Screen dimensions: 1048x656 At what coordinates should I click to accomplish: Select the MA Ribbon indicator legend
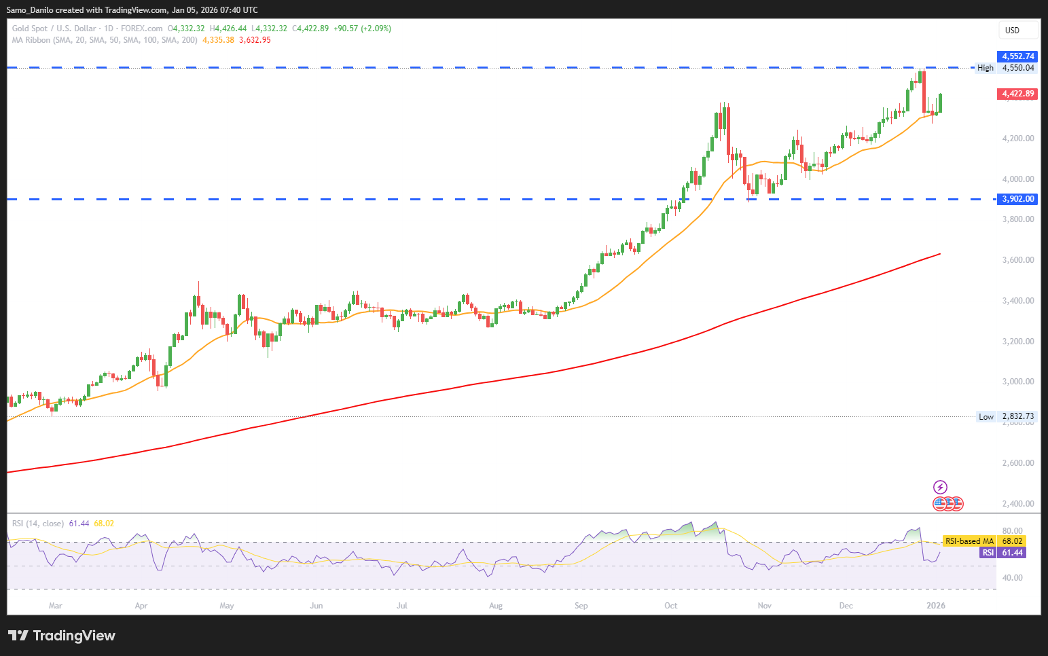pyautogui.click(x=104, y=40)
